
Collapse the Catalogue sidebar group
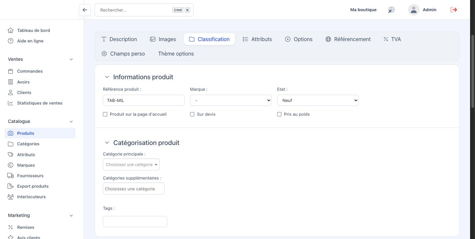pyautogui.click(x=71, y=121)
